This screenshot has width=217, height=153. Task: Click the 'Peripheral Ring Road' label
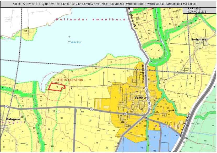[x=185, y=125]
